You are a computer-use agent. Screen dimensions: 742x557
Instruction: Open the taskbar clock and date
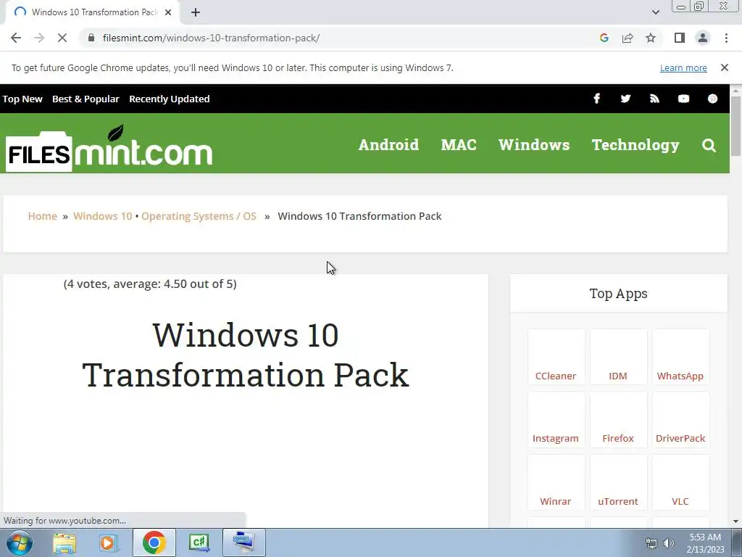pos(705,543)
